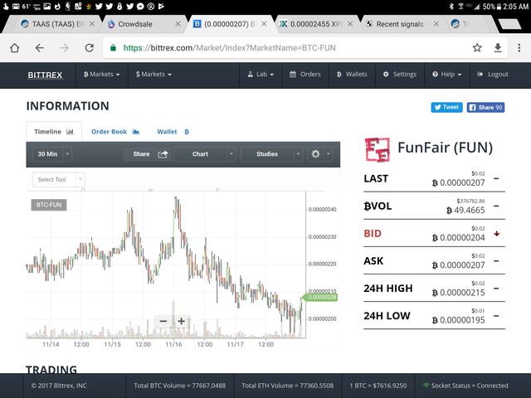Click the Bittrex logo
The height and width of the screenshot is (398, 531).
pos(45,75)
